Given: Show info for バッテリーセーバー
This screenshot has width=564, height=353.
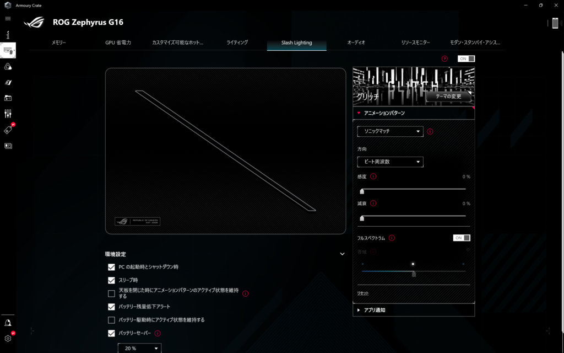Looking at the screenshot, I should 157,334.
